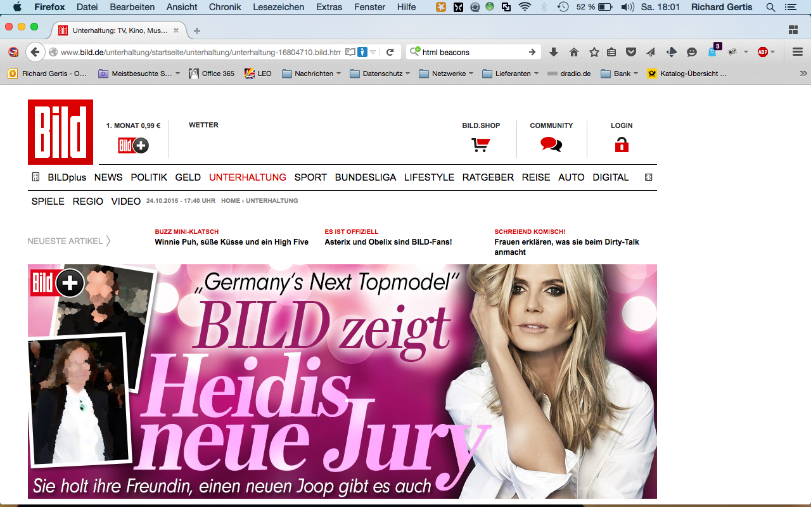Reload the page with the refresh icon
Viewport: 811px width, 507px height.
[390, 52]
